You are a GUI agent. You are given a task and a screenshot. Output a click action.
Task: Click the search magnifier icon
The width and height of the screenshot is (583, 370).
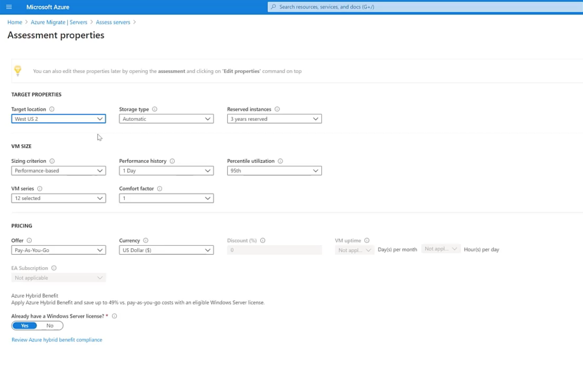click(x=273, y=7)
